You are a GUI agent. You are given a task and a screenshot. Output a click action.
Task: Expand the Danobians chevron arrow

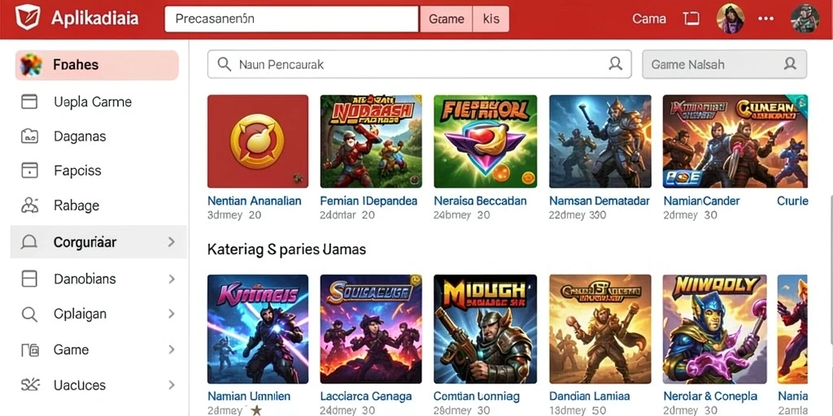[x=171, y=279]
